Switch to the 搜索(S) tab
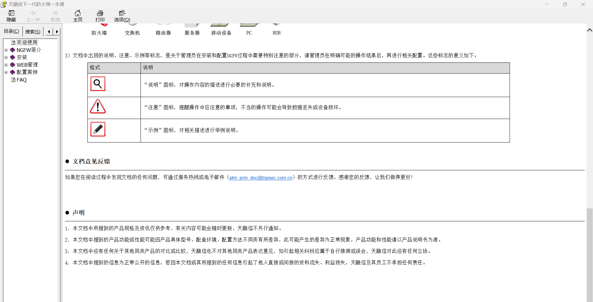The image size is (593, 302). coord(32,31)
